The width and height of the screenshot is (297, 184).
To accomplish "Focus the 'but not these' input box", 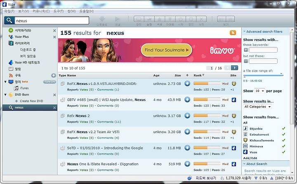I will (x=263, y=61).
